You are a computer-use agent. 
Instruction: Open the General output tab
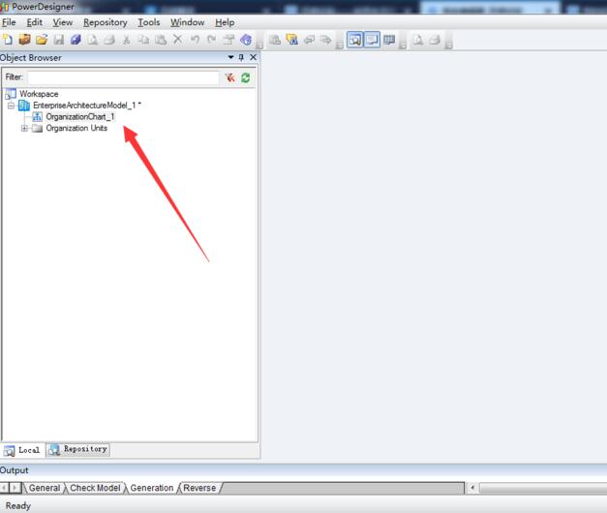pyautogui.click(x=45, y=488)
